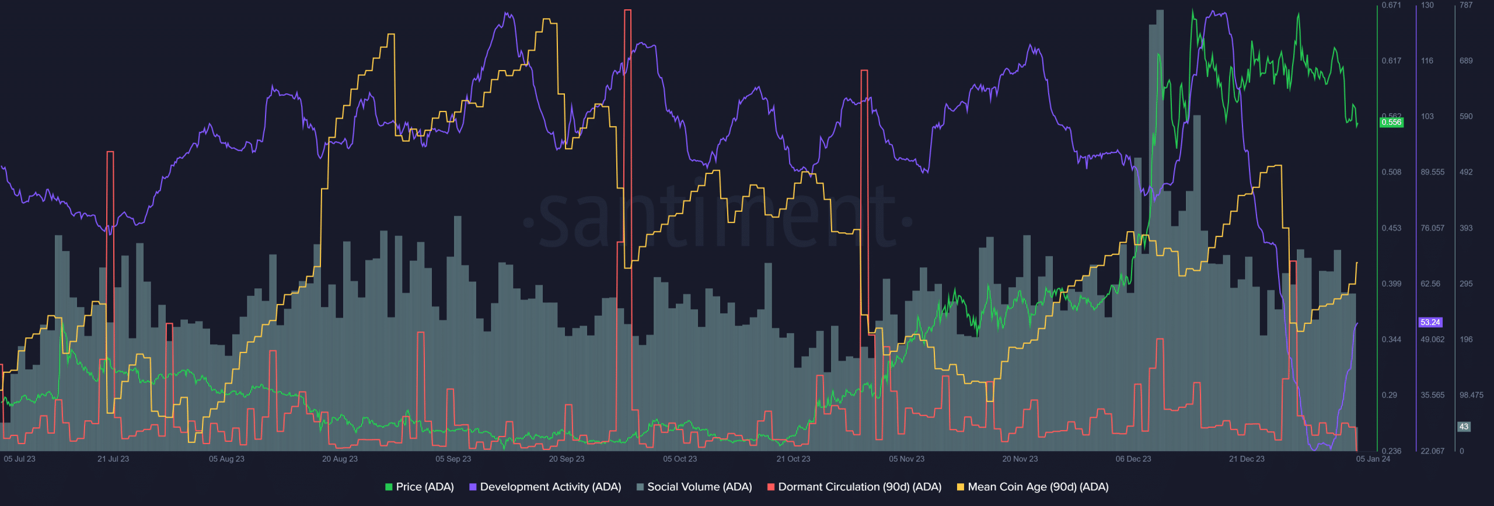Screen dimensions: 1494x506
Task: Click the 116 development activity axis value
Action: coord(1427,61)
